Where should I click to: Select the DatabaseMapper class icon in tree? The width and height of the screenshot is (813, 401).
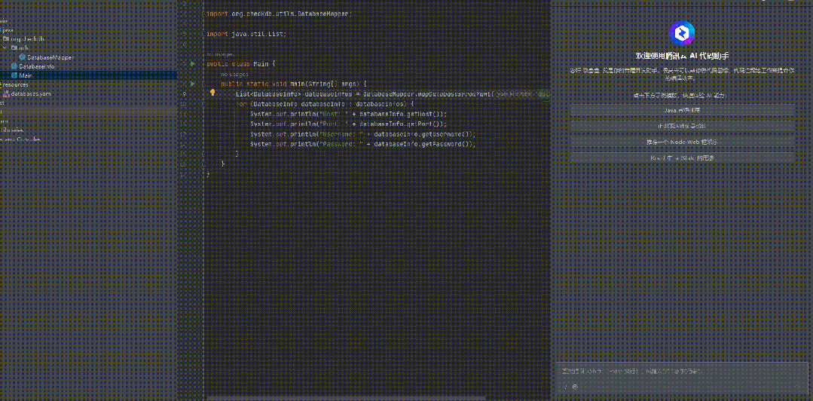click(23, 57)
